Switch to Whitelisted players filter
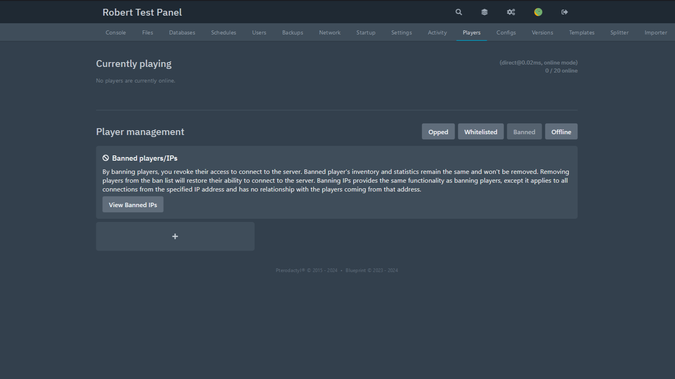This screenshot has width=675, height=379. click(x=480, y=132)
